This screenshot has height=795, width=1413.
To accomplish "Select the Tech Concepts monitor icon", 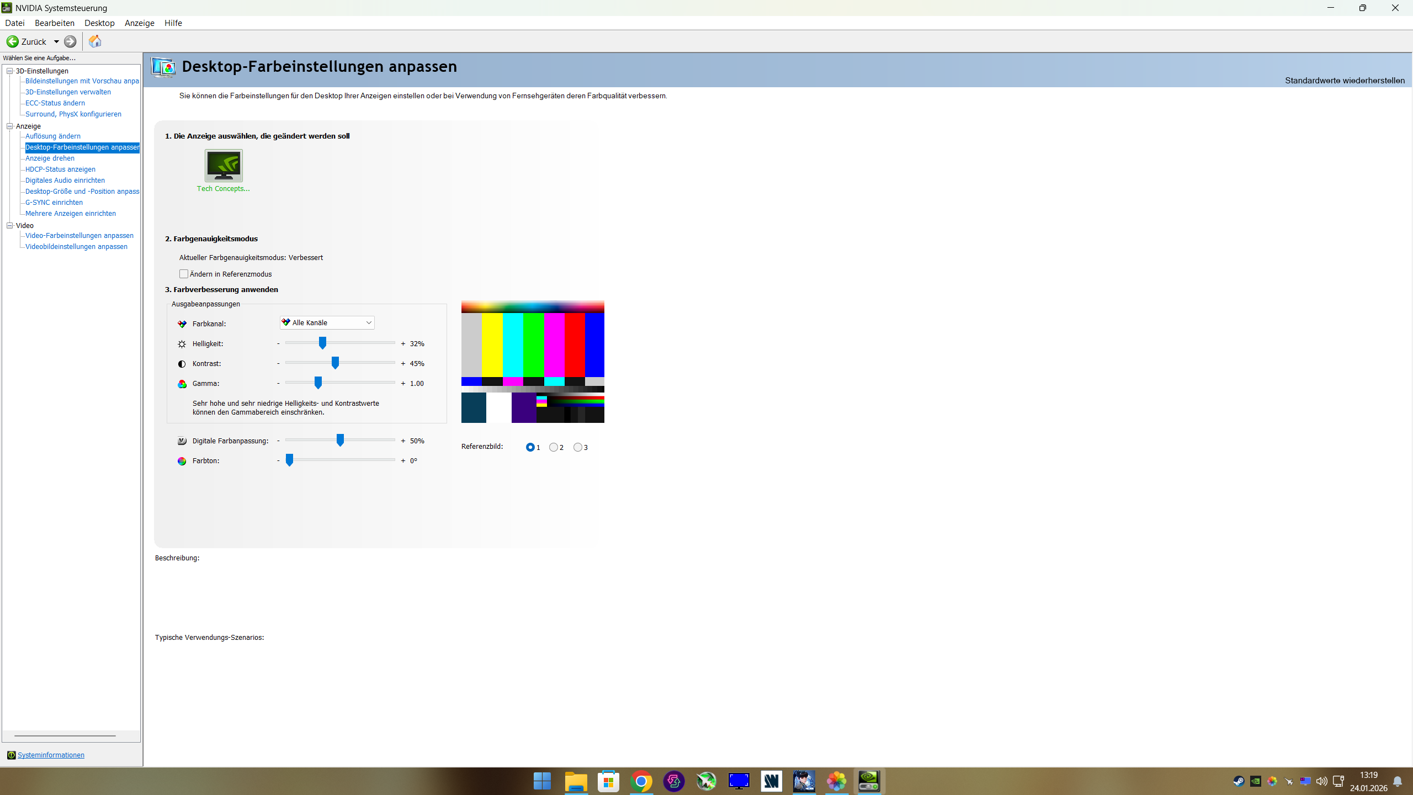I will click(x=224, y=166).
